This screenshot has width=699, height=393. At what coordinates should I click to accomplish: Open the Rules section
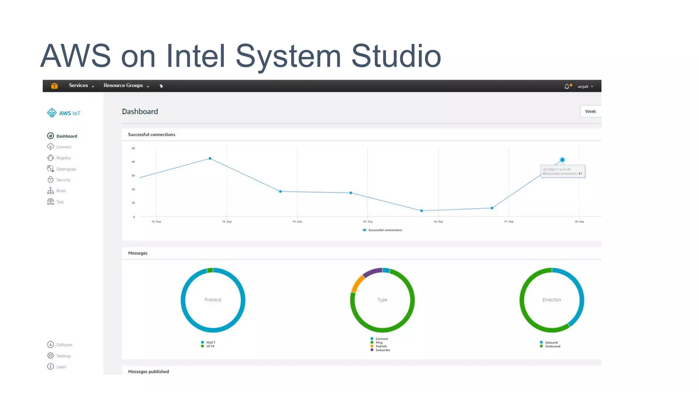[61, 191]
